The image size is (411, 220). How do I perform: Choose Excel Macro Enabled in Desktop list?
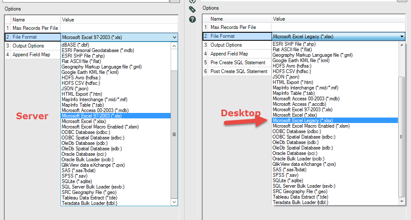click(311, 126)
